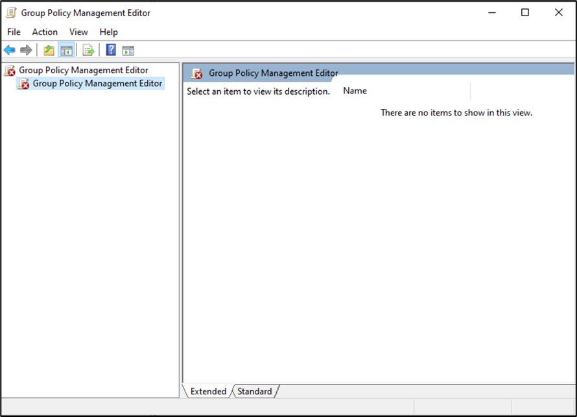The image size is (577, 417).
Task: Click the Name column header
Action: tap(355, 91)
